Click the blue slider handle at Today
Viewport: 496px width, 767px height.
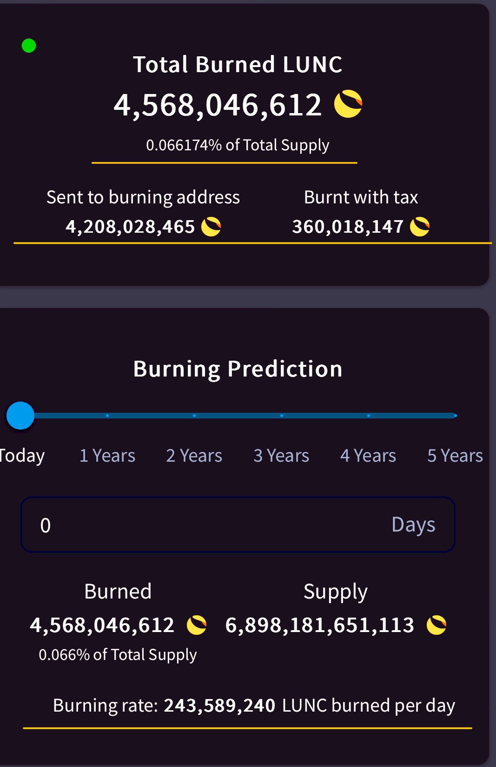20,416
